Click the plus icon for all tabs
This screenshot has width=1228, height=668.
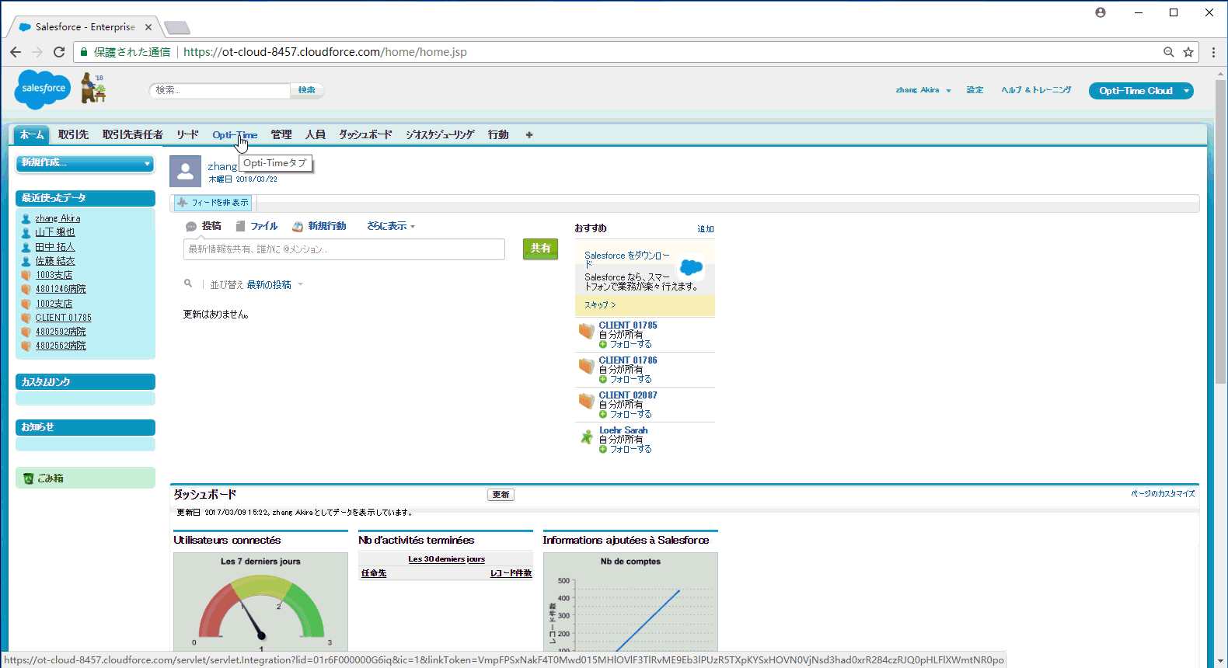529,135
